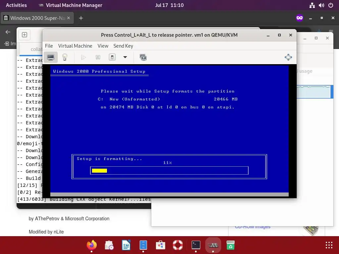Open the Software store dock icon
The height and width of the screenshot is (254, 339).
(x=161, y=245)
